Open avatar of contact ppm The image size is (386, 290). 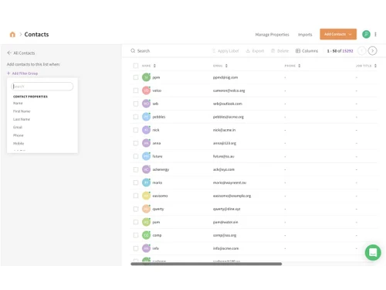tap(146, 77)
